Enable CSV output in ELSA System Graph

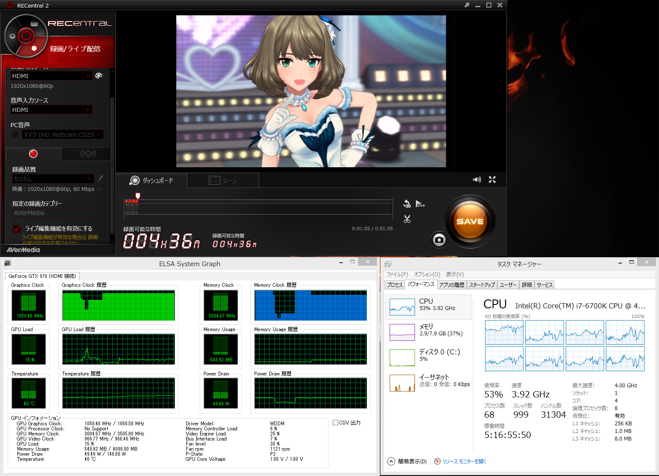coord(335,422)
